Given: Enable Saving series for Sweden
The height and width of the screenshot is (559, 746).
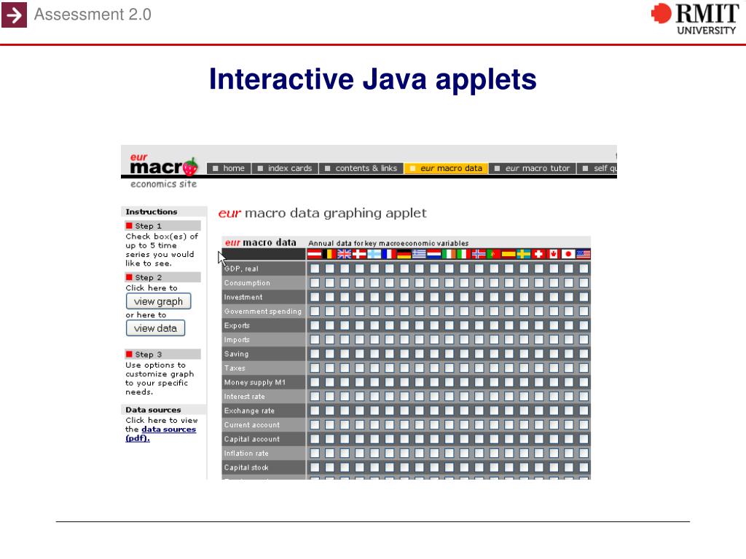Looking at the screenshot, I should pyautogui.click(x=523, y=354).
